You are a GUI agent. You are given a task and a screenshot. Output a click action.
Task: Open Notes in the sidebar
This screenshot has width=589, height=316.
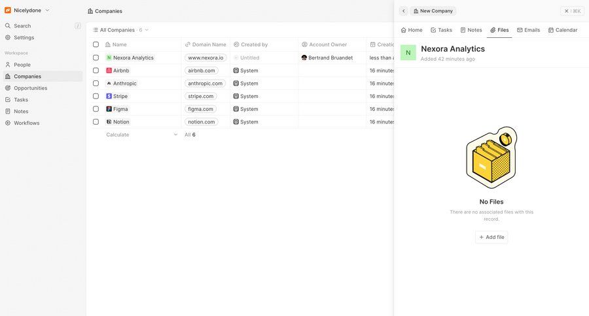21,112
